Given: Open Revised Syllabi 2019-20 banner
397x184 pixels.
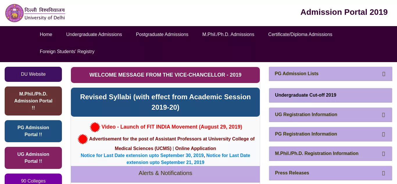Looking at the screenshot, I should (x=165, y=102).
